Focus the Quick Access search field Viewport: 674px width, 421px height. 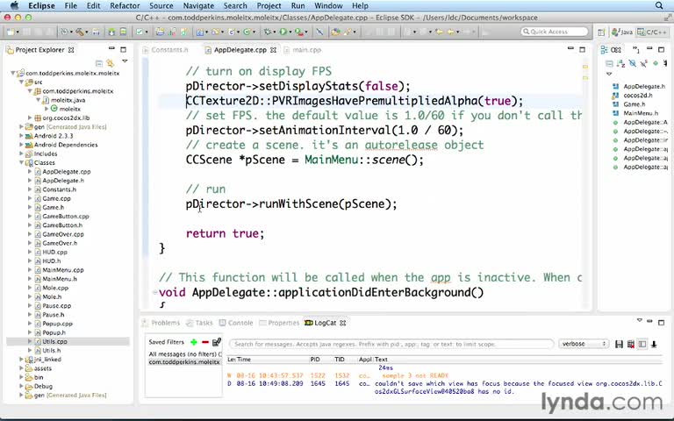[x=555, y=32]
